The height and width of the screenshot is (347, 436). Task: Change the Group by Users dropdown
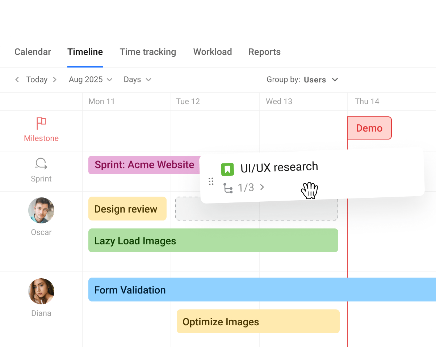coord(321,80)
